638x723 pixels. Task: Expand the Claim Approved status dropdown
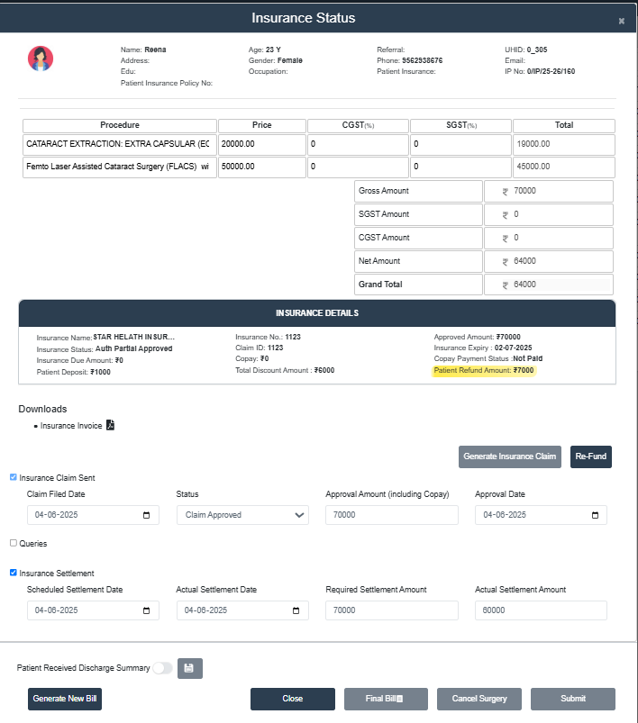[x=242, y=515]
